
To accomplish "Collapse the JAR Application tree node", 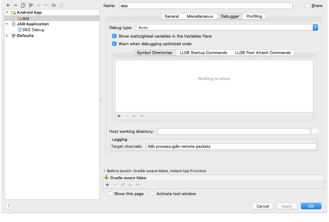I will coord(7,24).
